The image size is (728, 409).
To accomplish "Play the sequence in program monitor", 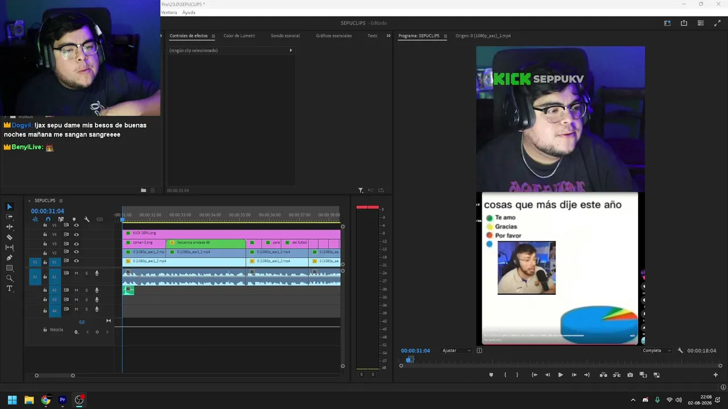I will pyautogui.click(x=560, y=375).
